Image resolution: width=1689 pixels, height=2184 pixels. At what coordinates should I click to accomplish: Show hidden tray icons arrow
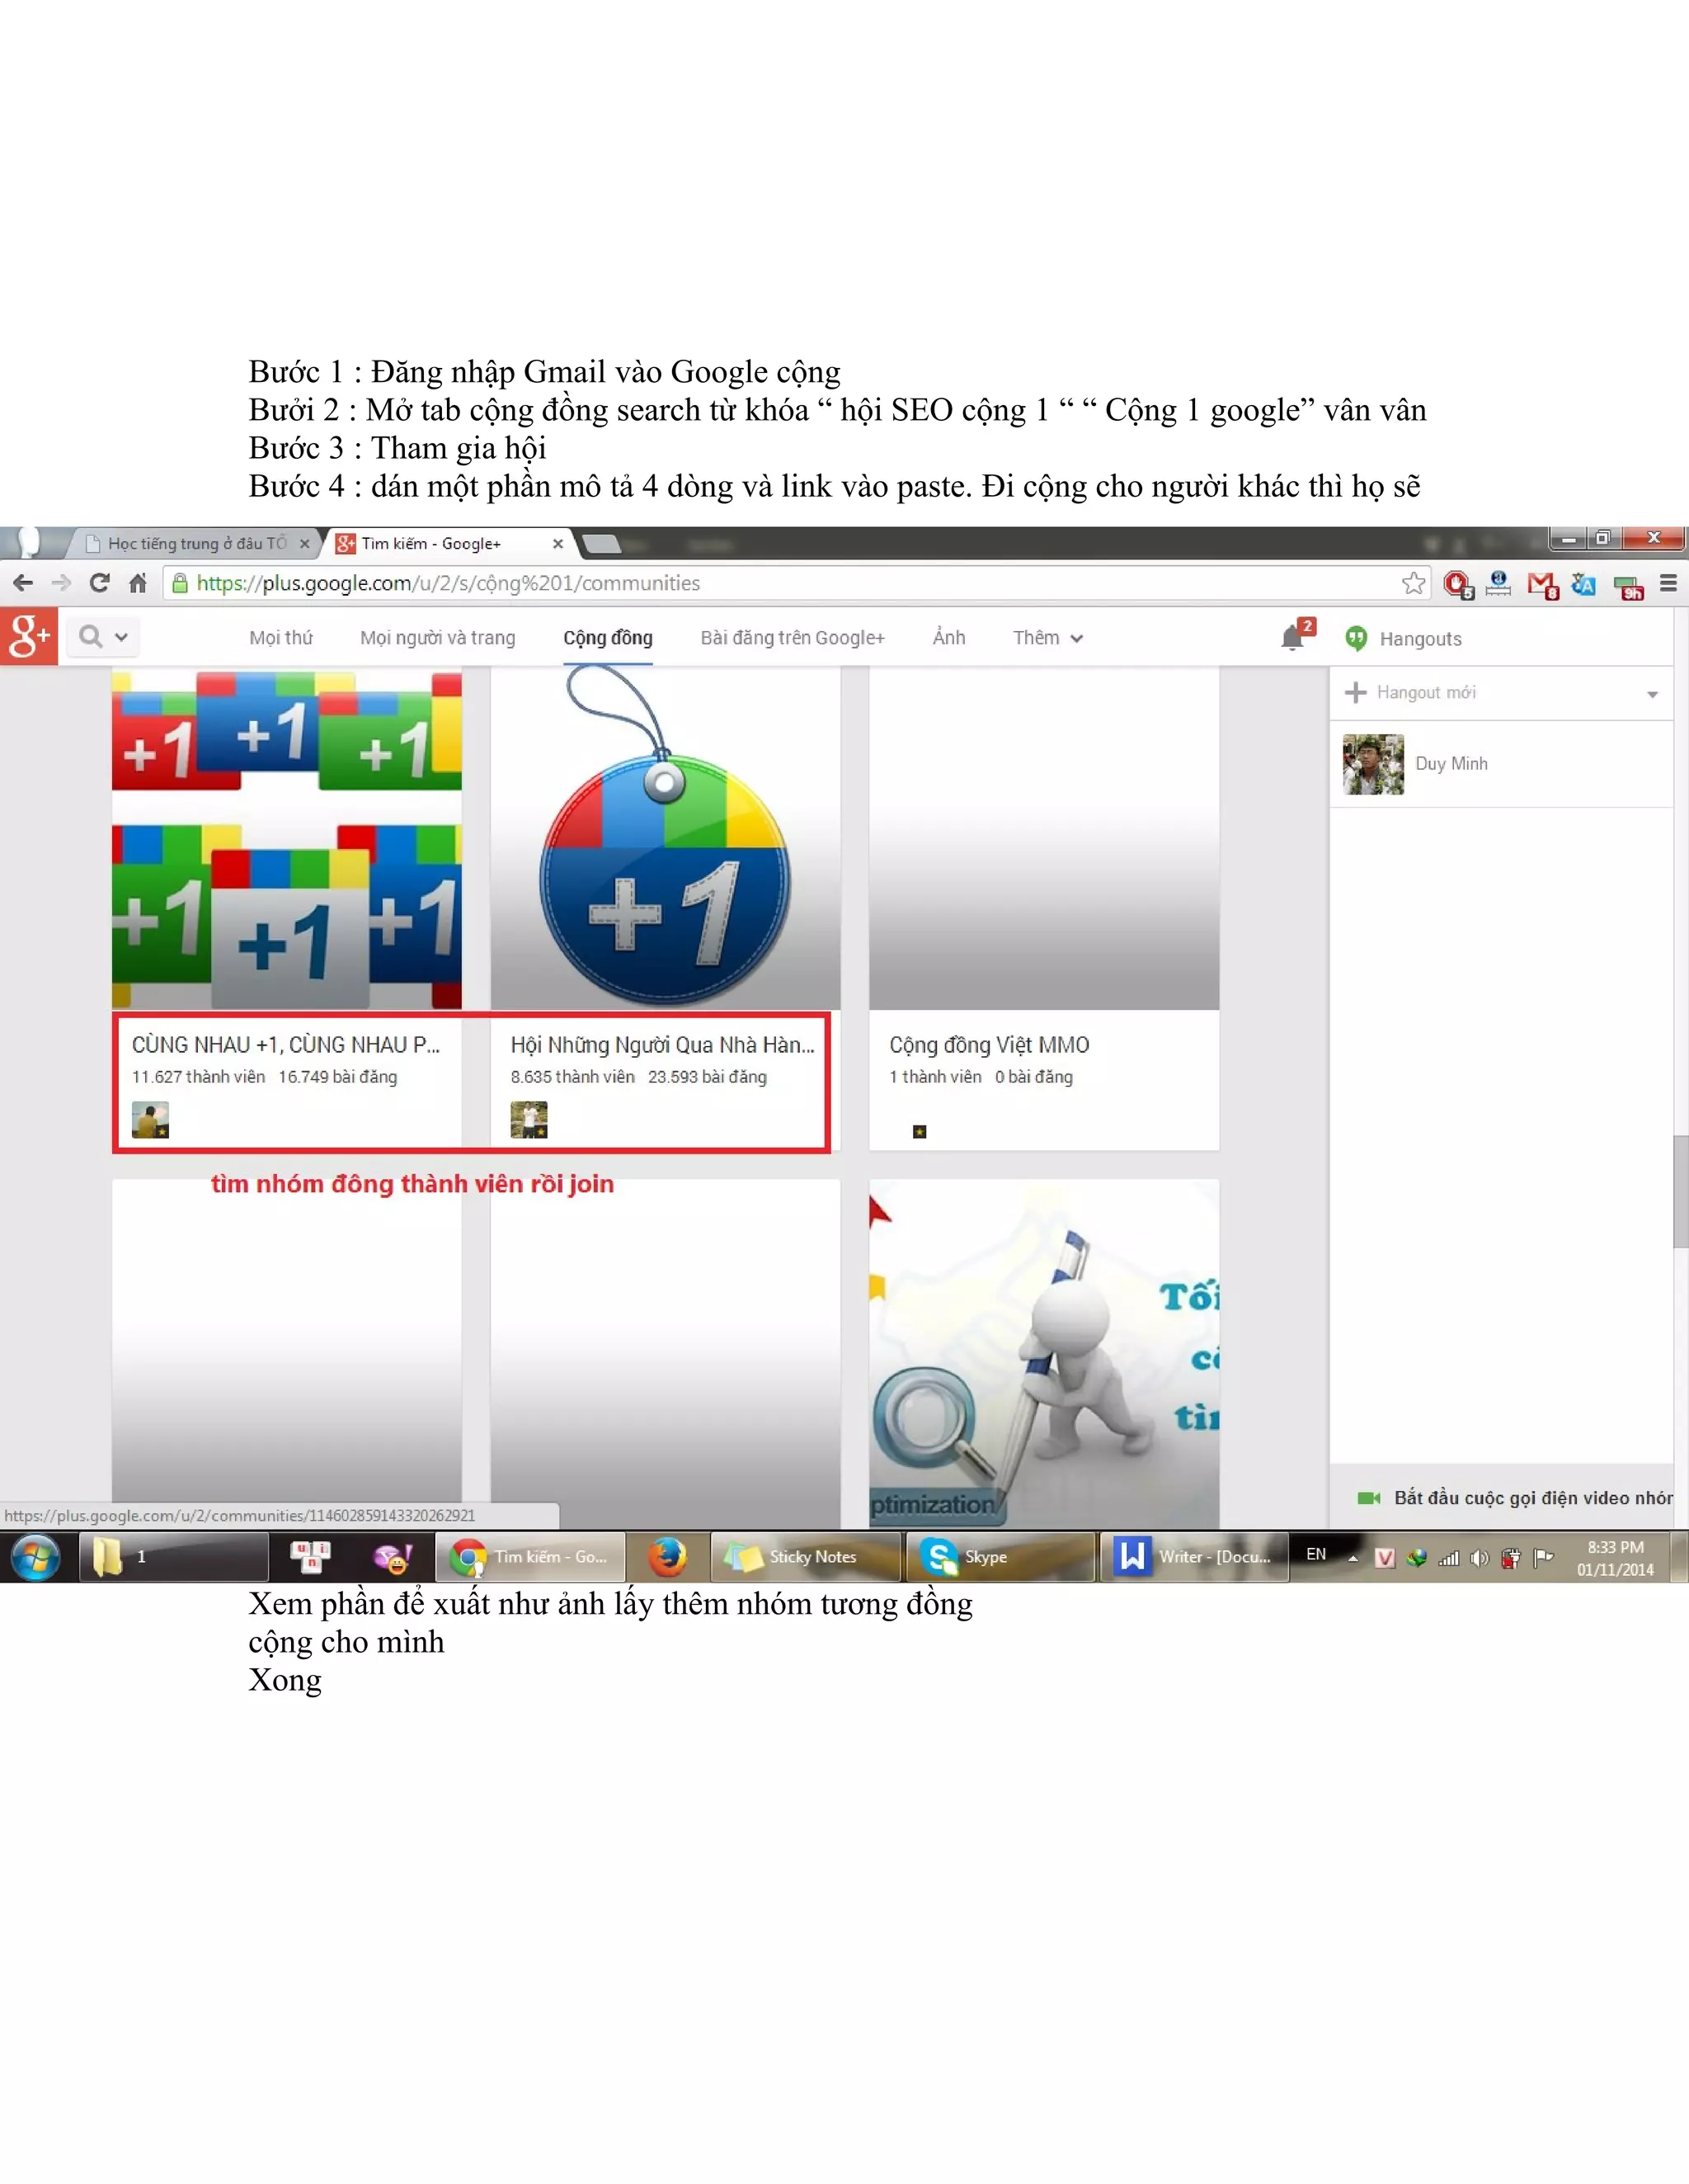pyautogui.click(x=1353, y=1558)
